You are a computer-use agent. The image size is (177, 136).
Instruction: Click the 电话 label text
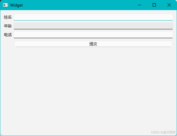pyautogui.click(x=8, y=35)
